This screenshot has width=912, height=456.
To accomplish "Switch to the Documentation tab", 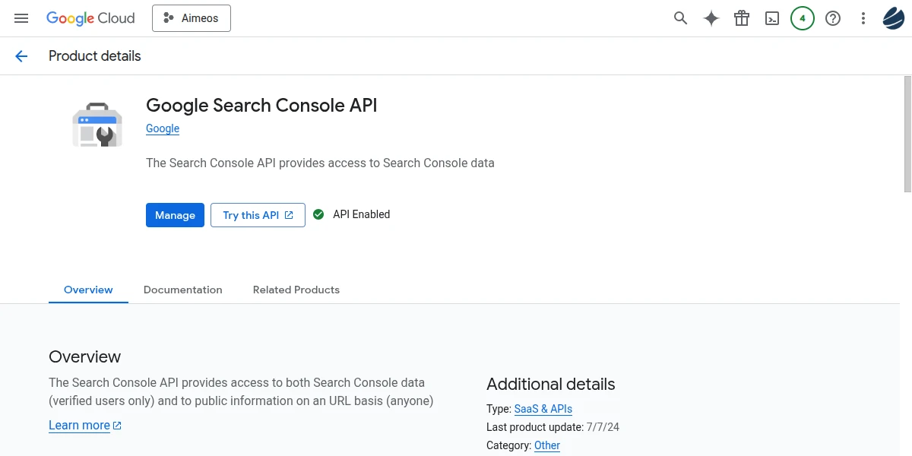I will point(182,290).
